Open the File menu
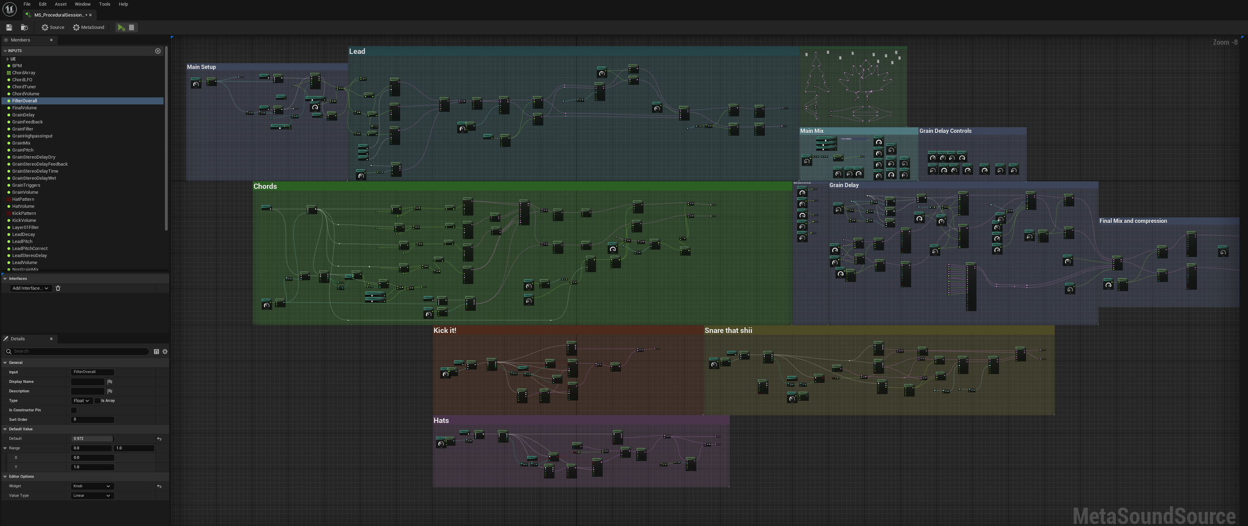The height and width of the screenshot is (526, 1248). point(27,4)
